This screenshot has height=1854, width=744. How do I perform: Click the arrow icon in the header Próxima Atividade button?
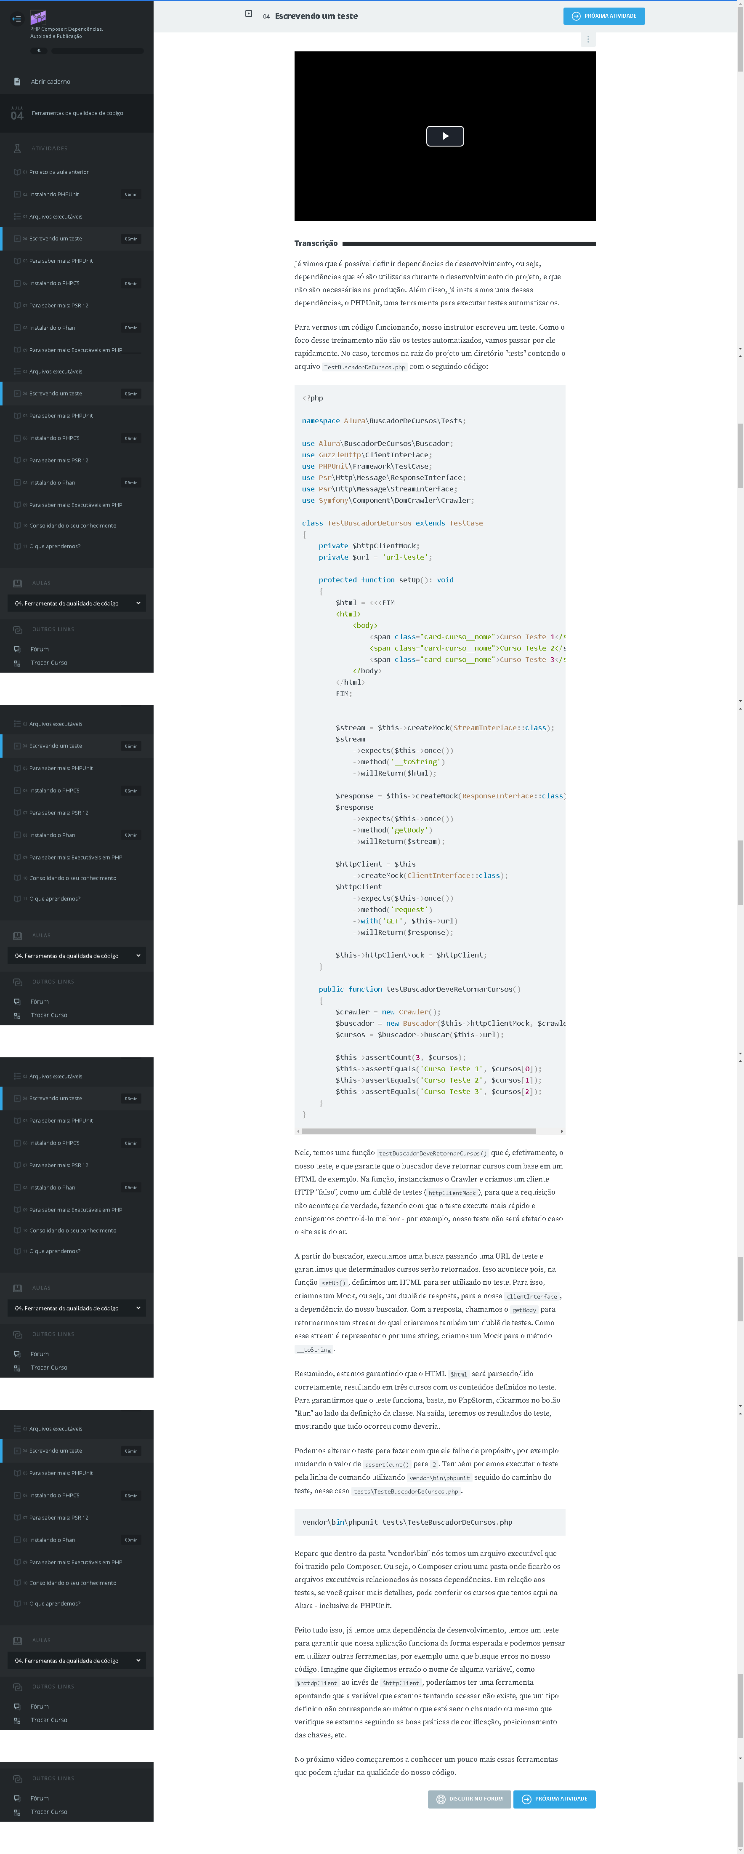pyautogui.click(x=576, y=16)
